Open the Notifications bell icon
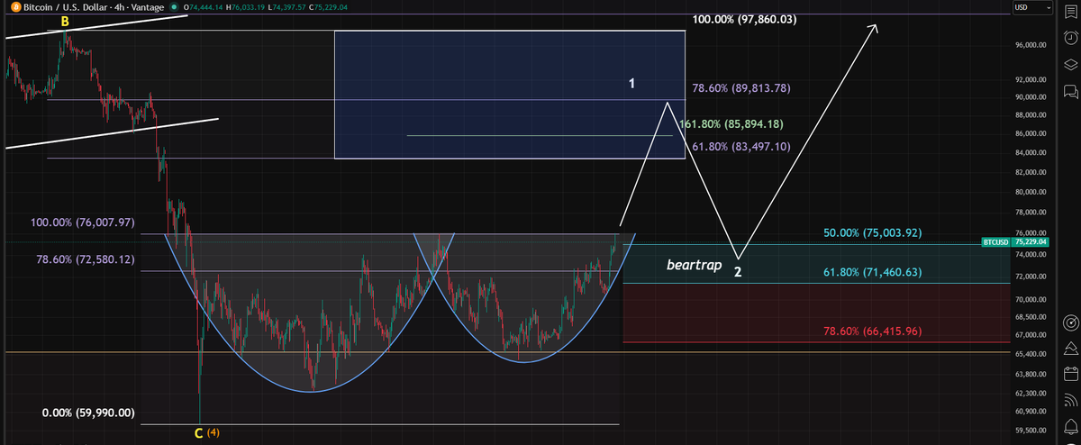The width and height of the screenshot is (1081, 445). click(1070, 426)
